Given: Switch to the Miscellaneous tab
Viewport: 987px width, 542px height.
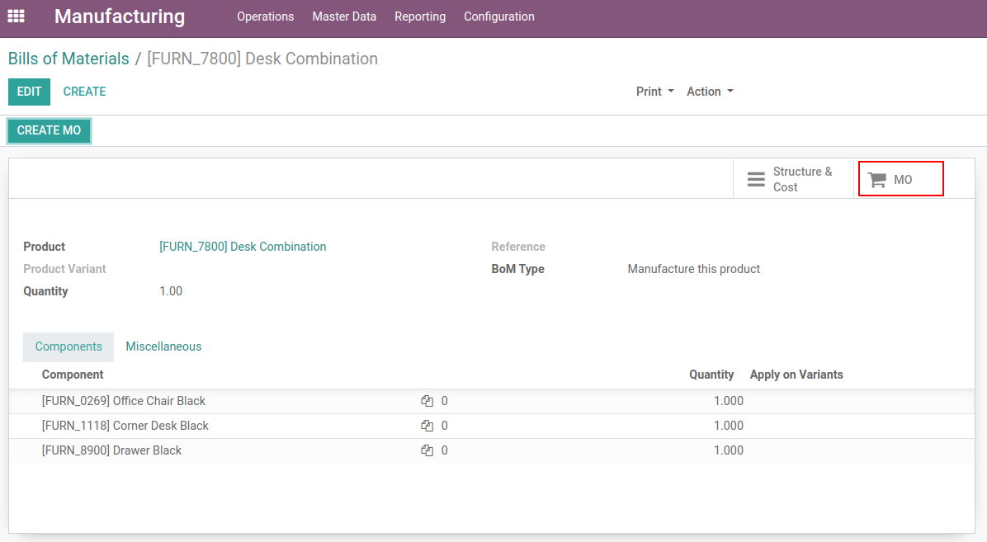Looking at the screenshot, I should click(x=163, y=346).
